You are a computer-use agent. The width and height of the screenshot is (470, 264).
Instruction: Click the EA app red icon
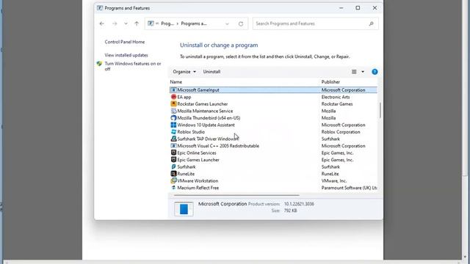coord(173,97)
